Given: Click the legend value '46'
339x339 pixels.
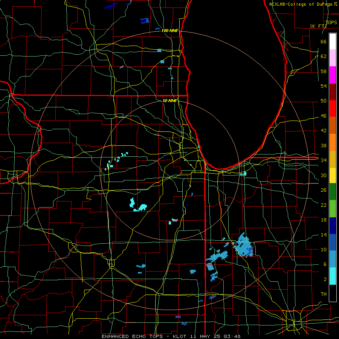Looking at the screenshot, I should click(324, 116).
